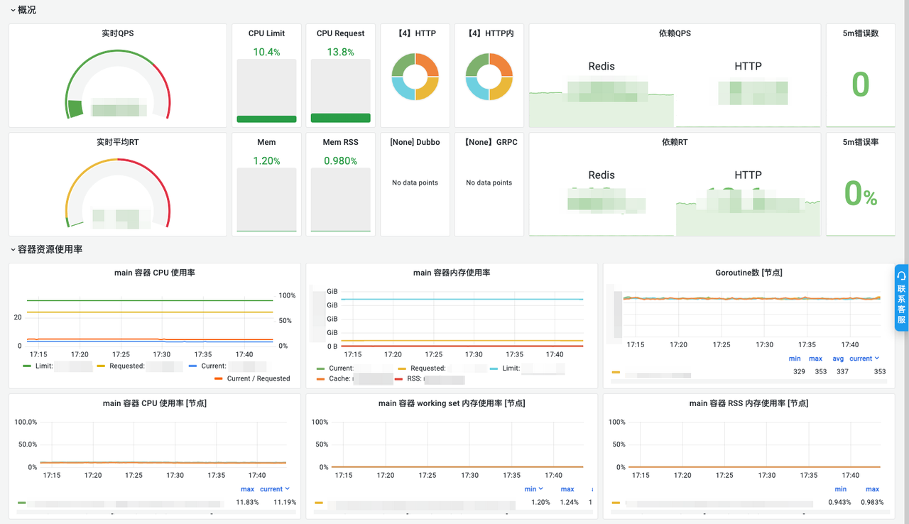Toggle the yellow Requested swatch in 内存使用率 legend
The width and height of the screenshot is (909, 524).
[402, 369]
